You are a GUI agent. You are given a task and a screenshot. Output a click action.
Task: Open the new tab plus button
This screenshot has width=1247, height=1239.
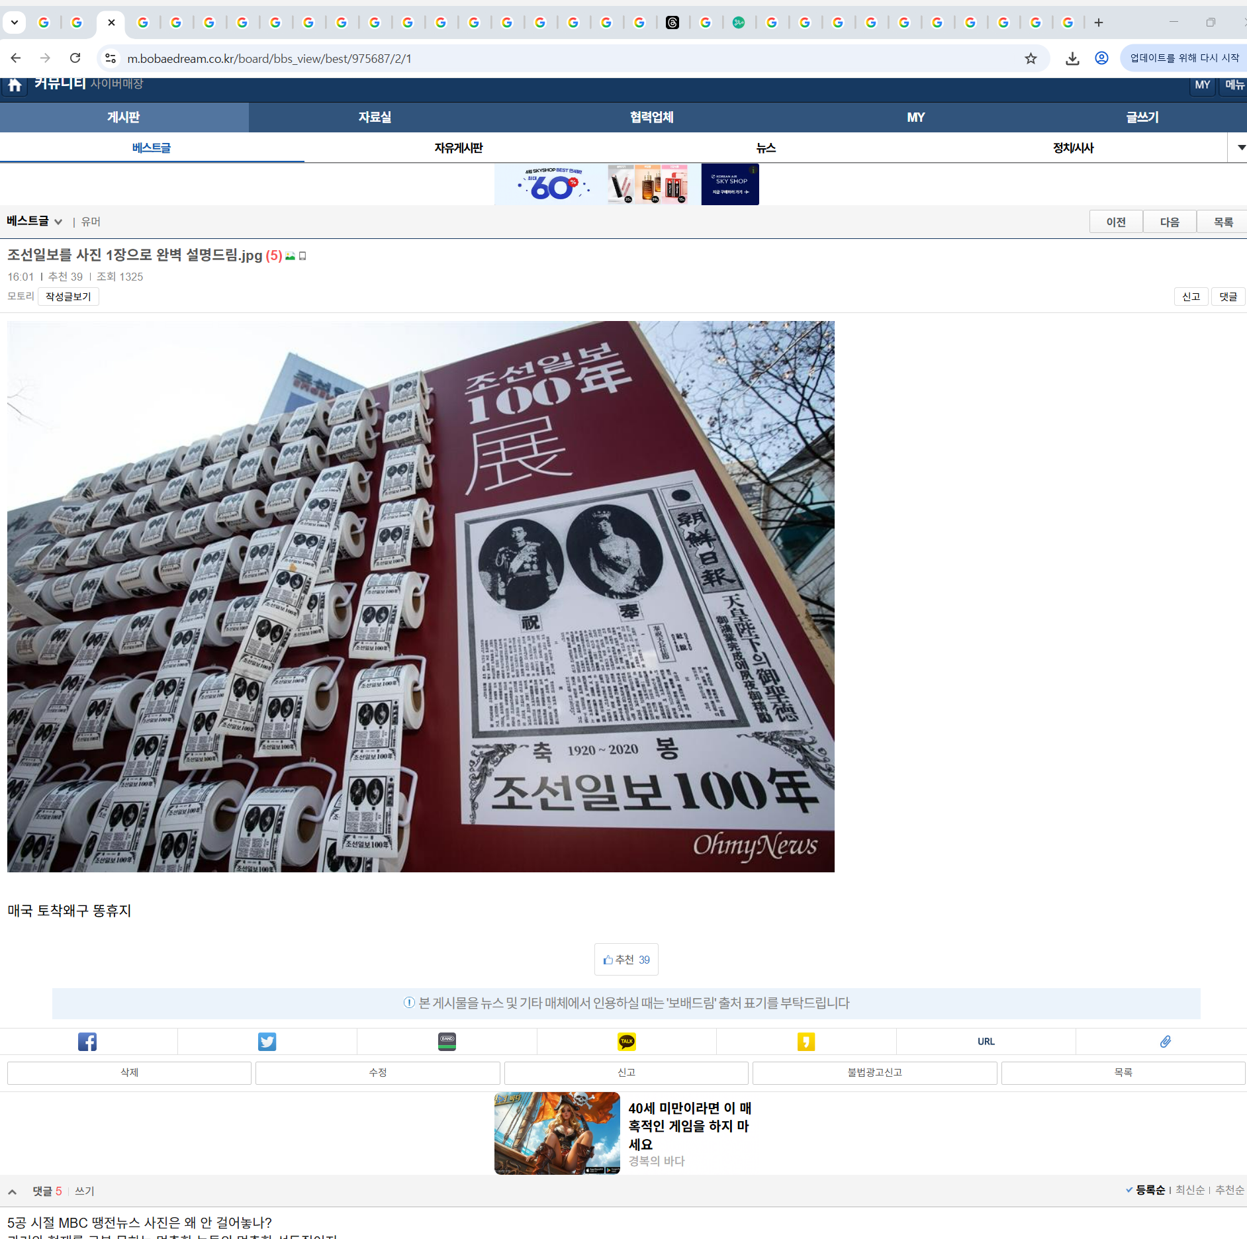point(1099,23)
